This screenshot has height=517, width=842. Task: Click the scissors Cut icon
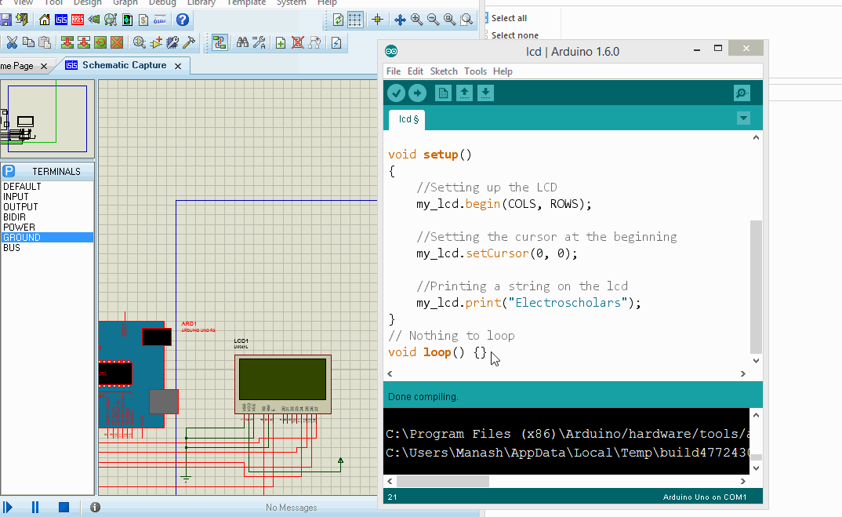pos(12,42)
